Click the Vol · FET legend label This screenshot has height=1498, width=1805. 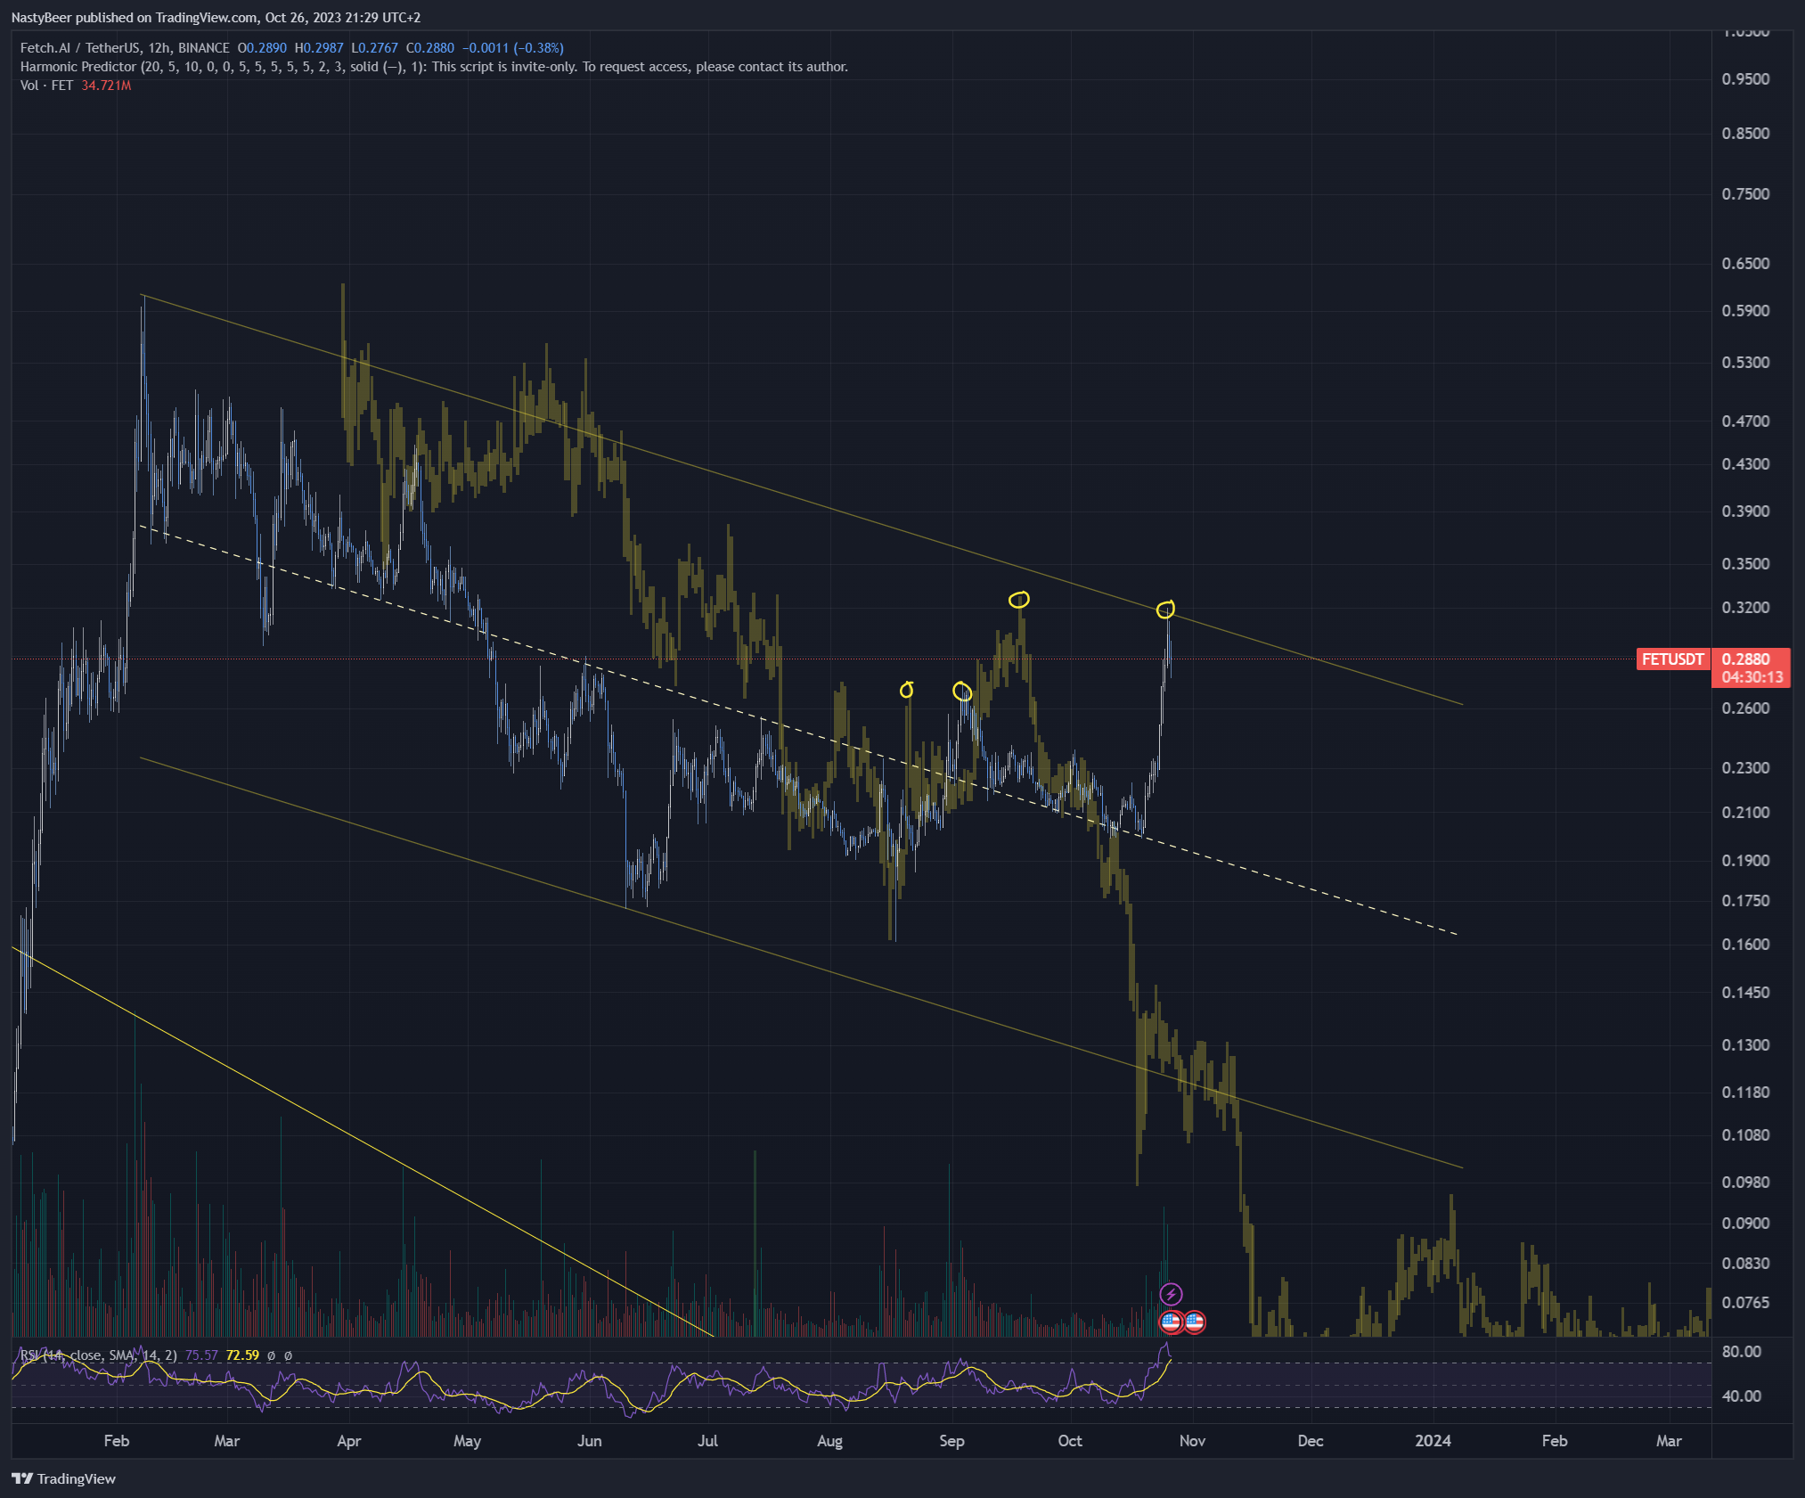[x=46, y=86]
